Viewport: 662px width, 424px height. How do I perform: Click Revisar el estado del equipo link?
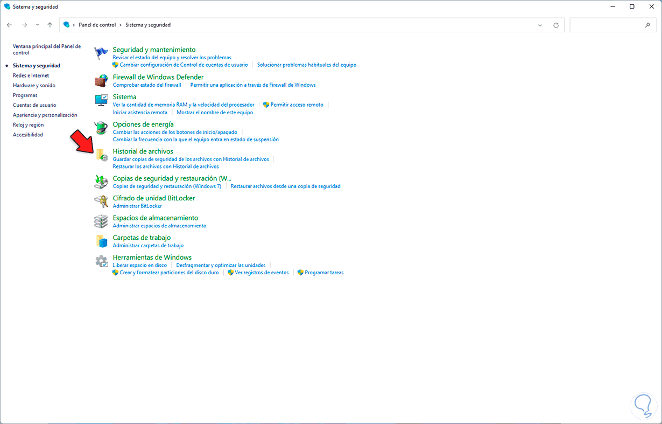pyautogui.click(x=172, y=57)
